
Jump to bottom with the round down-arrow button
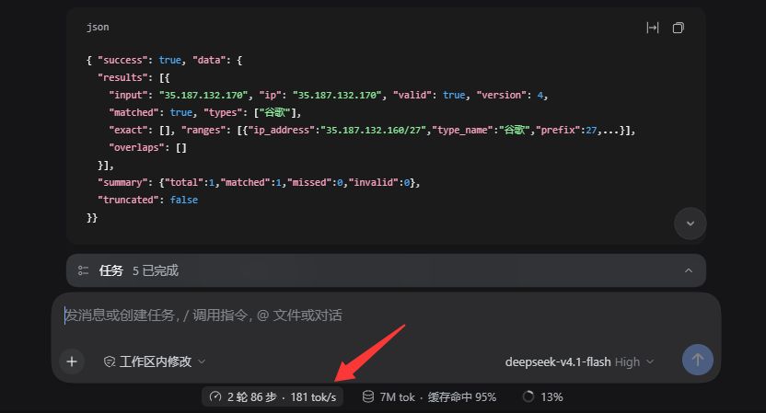pos(691,224)
